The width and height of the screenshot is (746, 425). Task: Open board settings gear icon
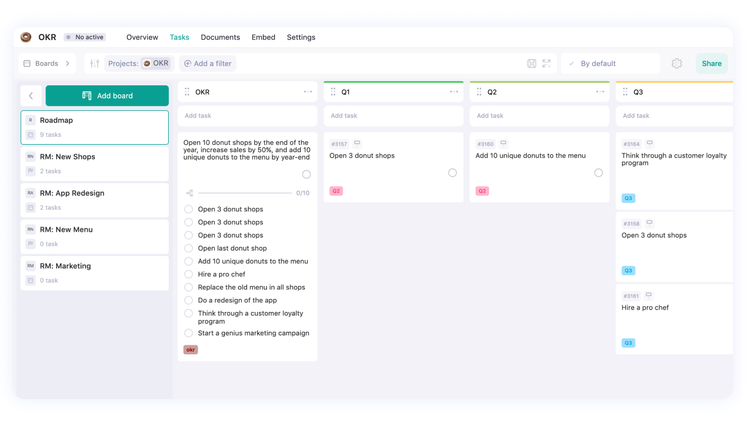pos(677,63)
